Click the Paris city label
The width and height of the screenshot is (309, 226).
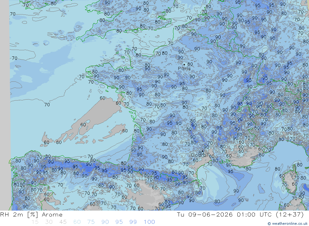coord(184,69)
